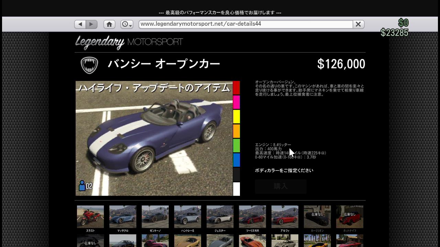The height and width of the screenshot is (247, 440).
Task: Click the エンジン:8.4リッター spec line
Action: [x=273, y=145]
